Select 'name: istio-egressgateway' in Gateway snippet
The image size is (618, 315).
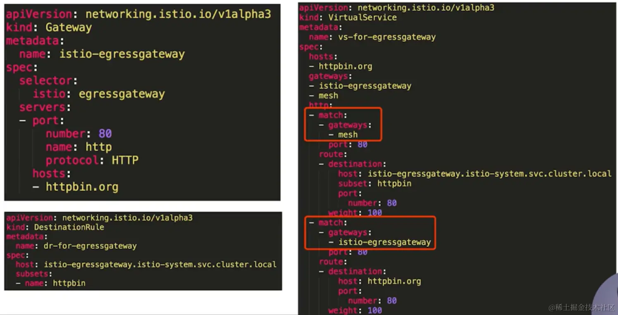[x=102, y=54]
